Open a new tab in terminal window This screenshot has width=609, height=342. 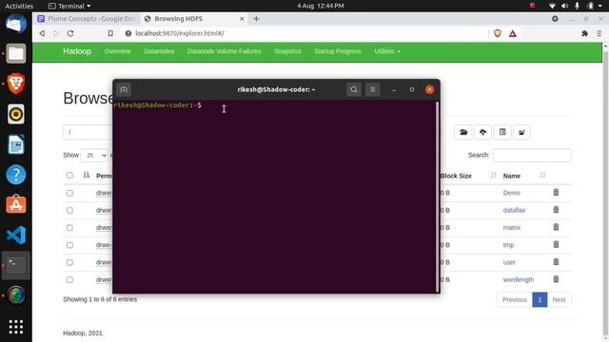pyautogui.click(x=124, y=89)
